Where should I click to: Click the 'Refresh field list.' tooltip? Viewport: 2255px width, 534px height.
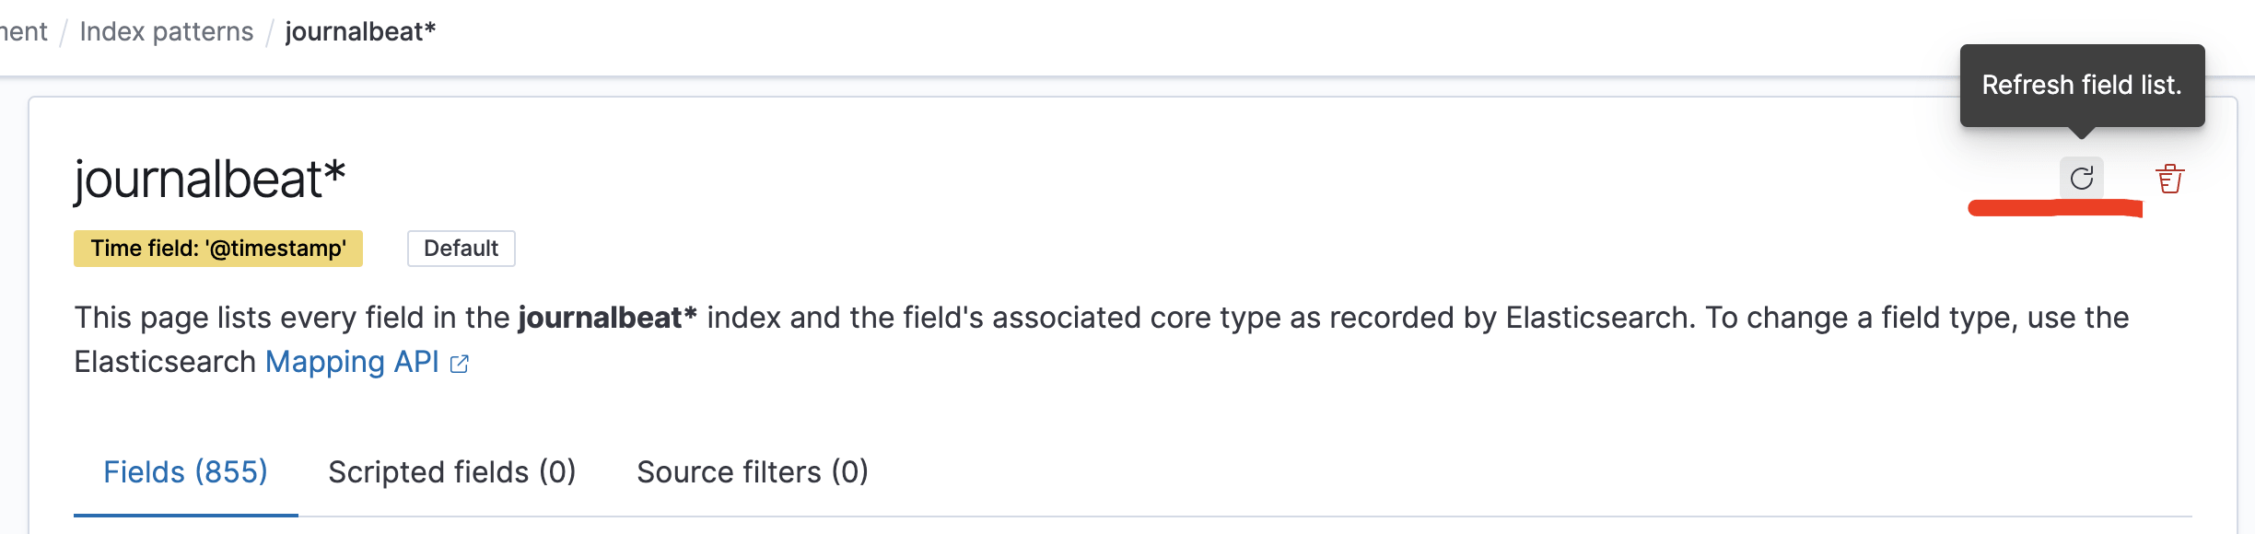[x=2082, y=86]
